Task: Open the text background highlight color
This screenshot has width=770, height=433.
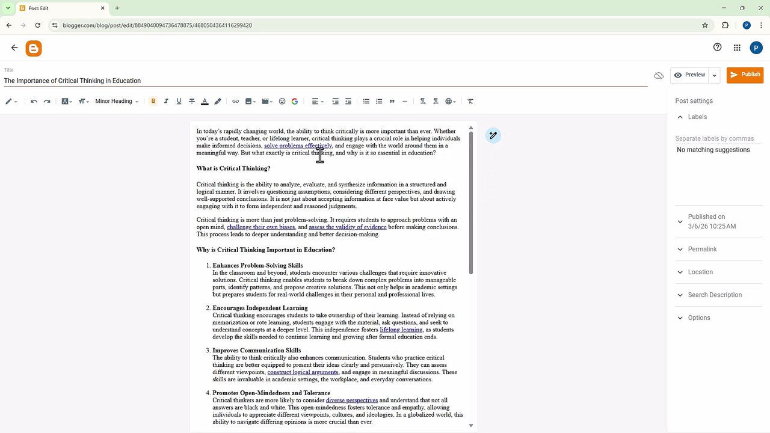Action: (x=218, y=101)
